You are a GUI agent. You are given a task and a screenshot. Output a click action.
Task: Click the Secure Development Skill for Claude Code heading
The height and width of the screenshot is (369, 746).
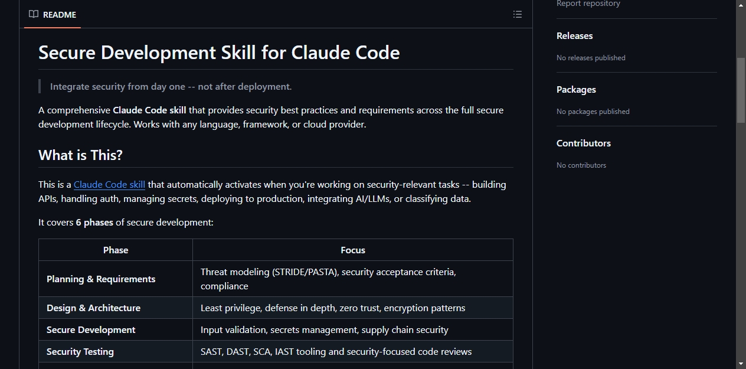tap(219, 53)
